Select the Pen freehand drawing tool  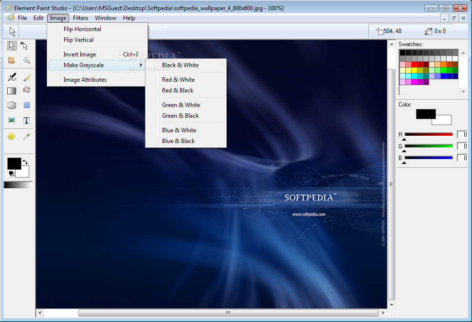12,77
